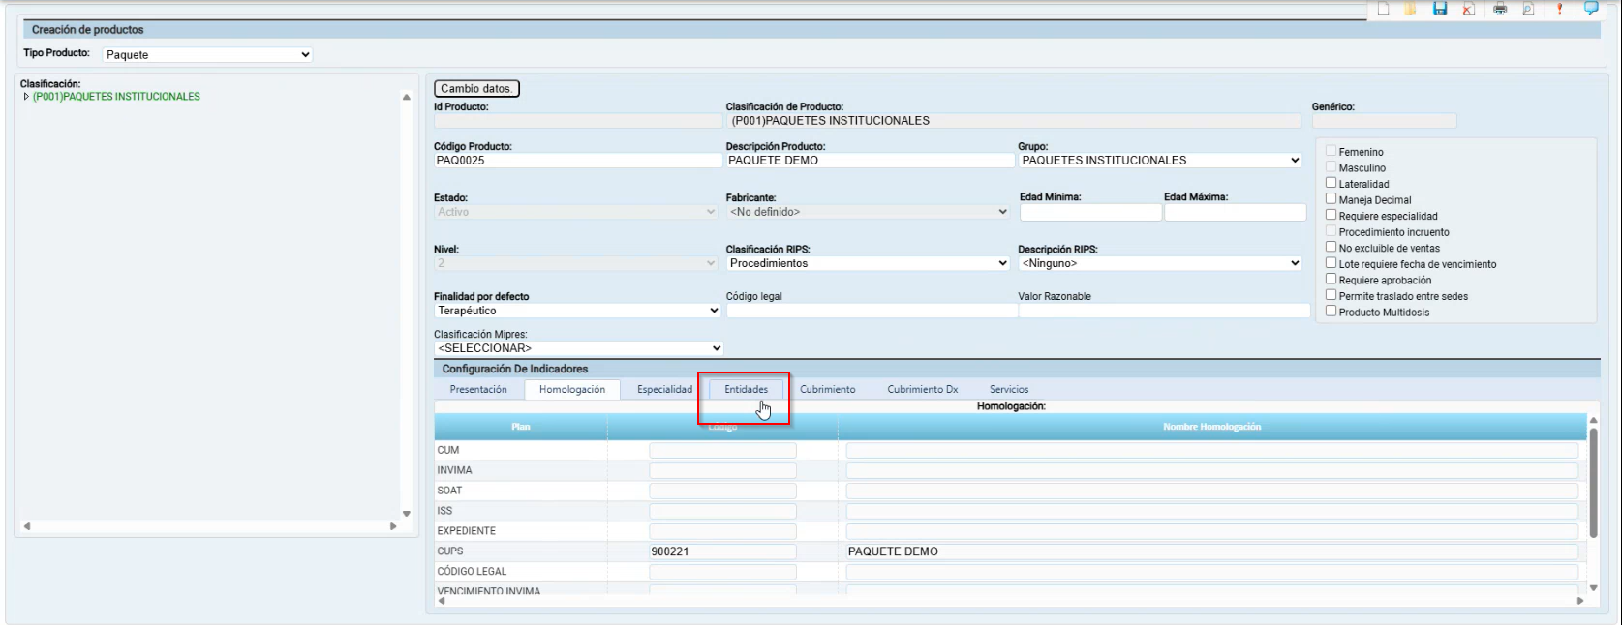The width and height of the screenshot is (1622, 625).
Task: Click the Homologación table scroll-down arrow
Action: coord(1593,587)
